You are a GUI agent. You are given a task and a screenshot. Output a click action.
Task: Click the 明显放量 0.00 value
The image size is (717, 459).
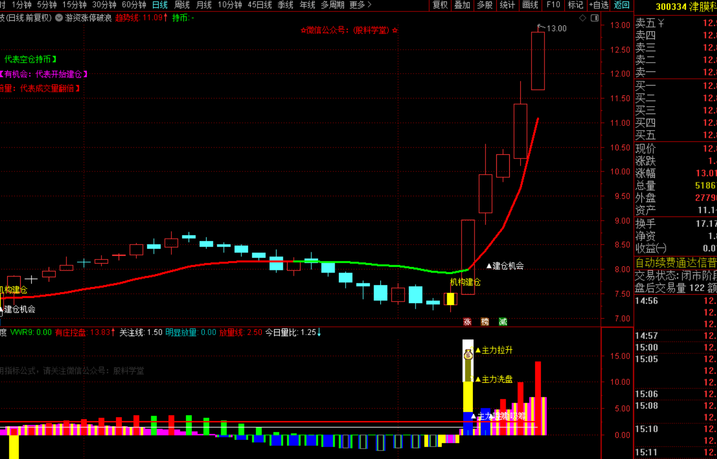(191, 332)
